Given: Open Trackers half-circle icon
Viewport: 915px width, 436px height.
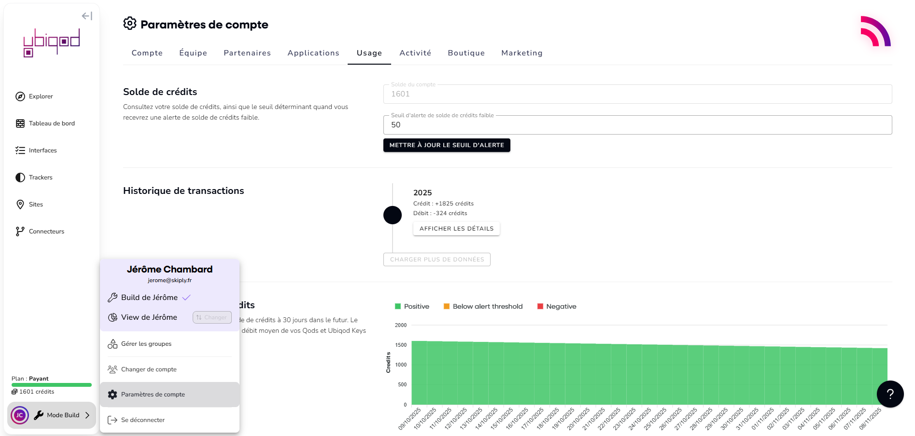Looking at the screenshot, I should [x=20, y=177].
